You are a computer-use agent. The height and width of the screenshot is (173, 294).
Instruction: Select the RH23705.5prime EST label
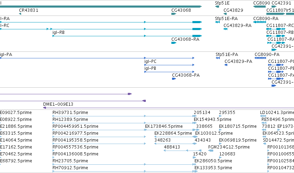pyautogui.click(x=70, y=161)
